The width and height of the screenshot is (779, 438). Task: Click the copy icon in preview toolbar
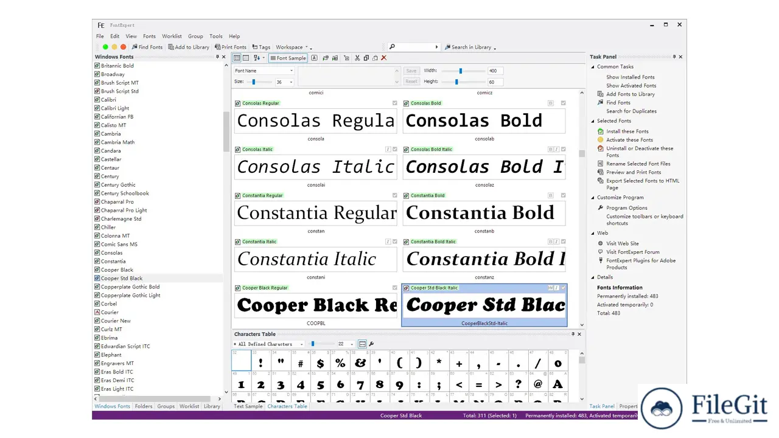coord(366,58)
